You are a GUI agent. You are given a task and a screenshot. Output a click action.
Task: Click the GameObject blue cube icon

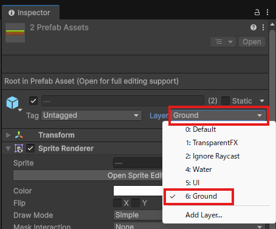[12, 103]
